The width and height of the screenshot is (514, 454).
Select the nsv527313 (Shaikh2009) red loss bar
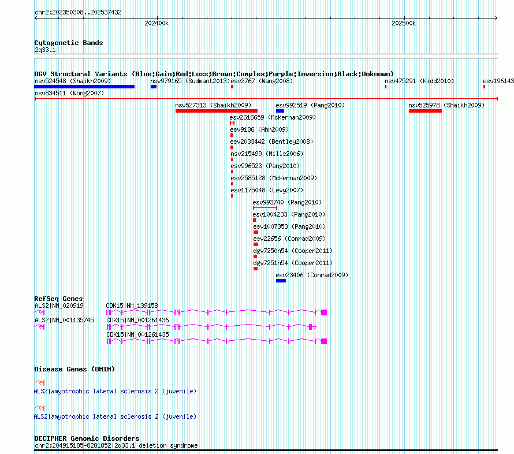tap(217, 111)
